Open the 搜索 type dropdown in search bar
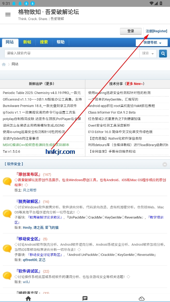Screen dimensions: 170x302 click(x=148, y=53)
